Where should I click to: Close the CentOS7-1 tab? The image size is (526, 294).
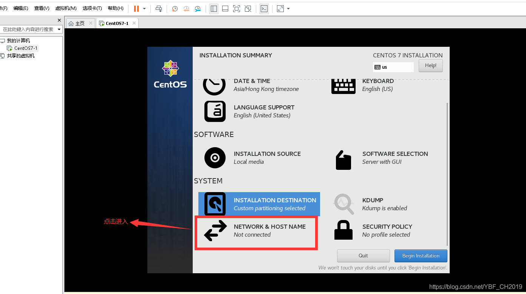pyautogui.click(x=134, y=23)
